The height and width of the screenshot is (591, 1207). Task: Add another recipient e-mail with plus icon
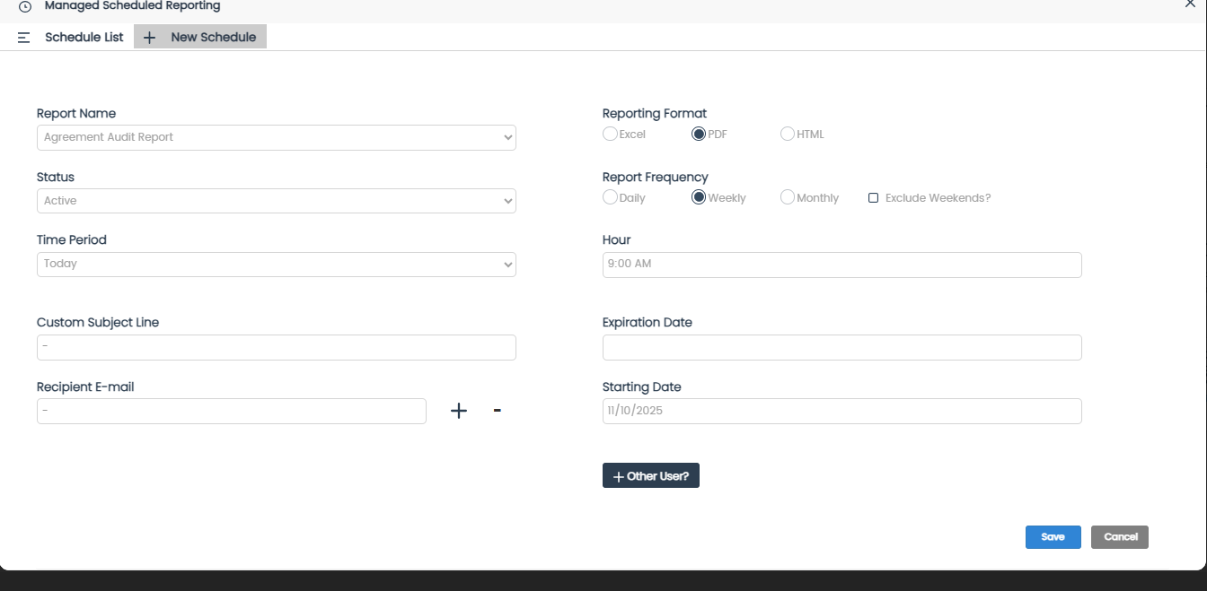[459, 411]
